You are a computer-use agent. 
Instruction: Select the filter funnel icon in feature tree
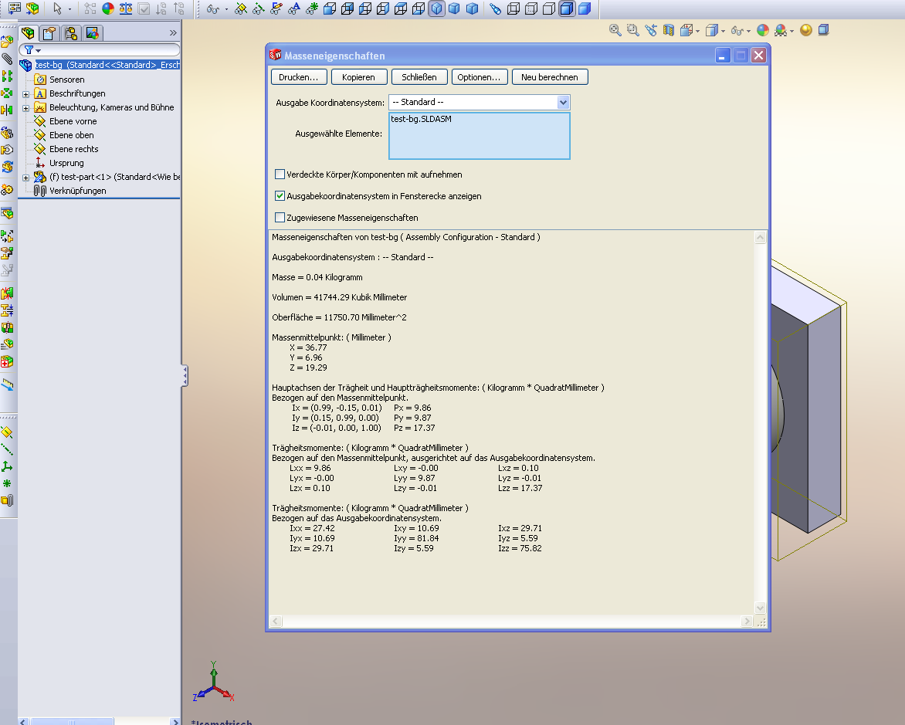click(x=29, y=50)
